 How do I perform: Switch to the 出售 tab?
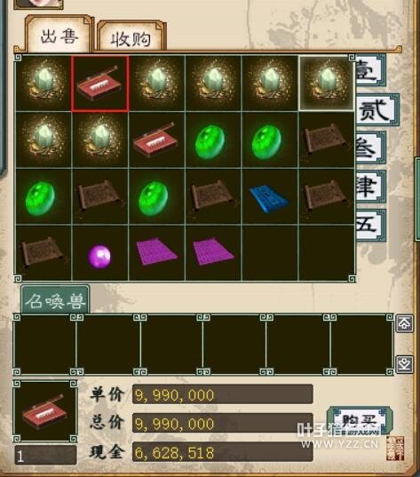[59, 36]
